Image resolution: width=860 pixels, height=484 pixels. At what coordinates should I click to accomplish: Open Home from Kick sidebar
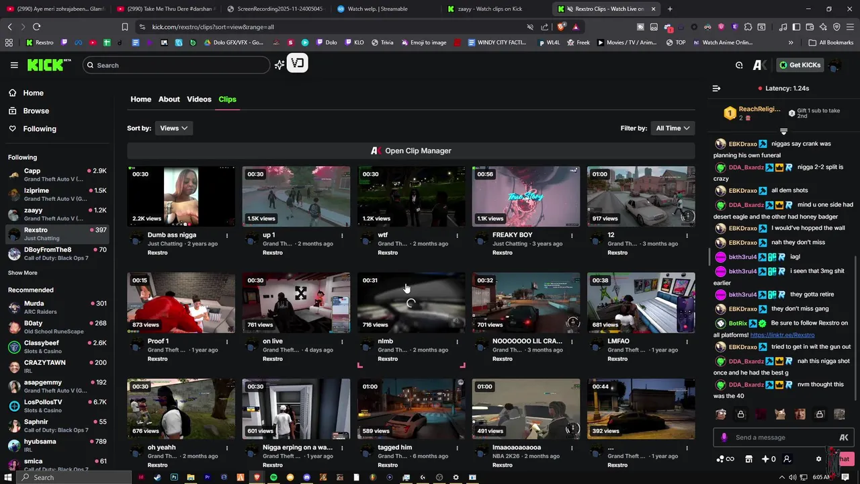point(33,93)
